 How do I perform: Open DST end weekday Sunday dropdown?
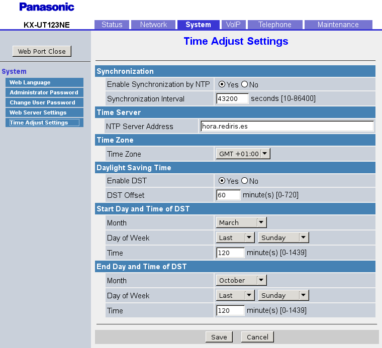click(x=284, y=295)
